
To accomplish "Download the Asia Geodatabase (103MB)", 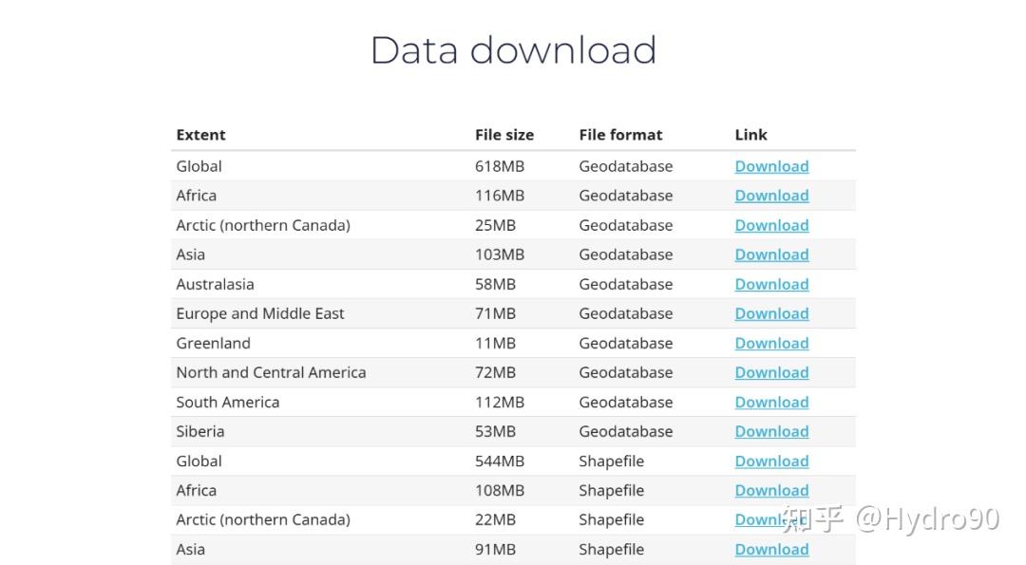I will [771, 254].
